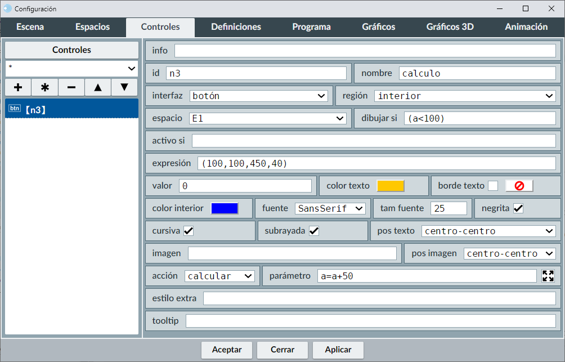Toggle the borde texto checkbox
Viewport: 565px width, 362px height.
(x=493, y=186)
